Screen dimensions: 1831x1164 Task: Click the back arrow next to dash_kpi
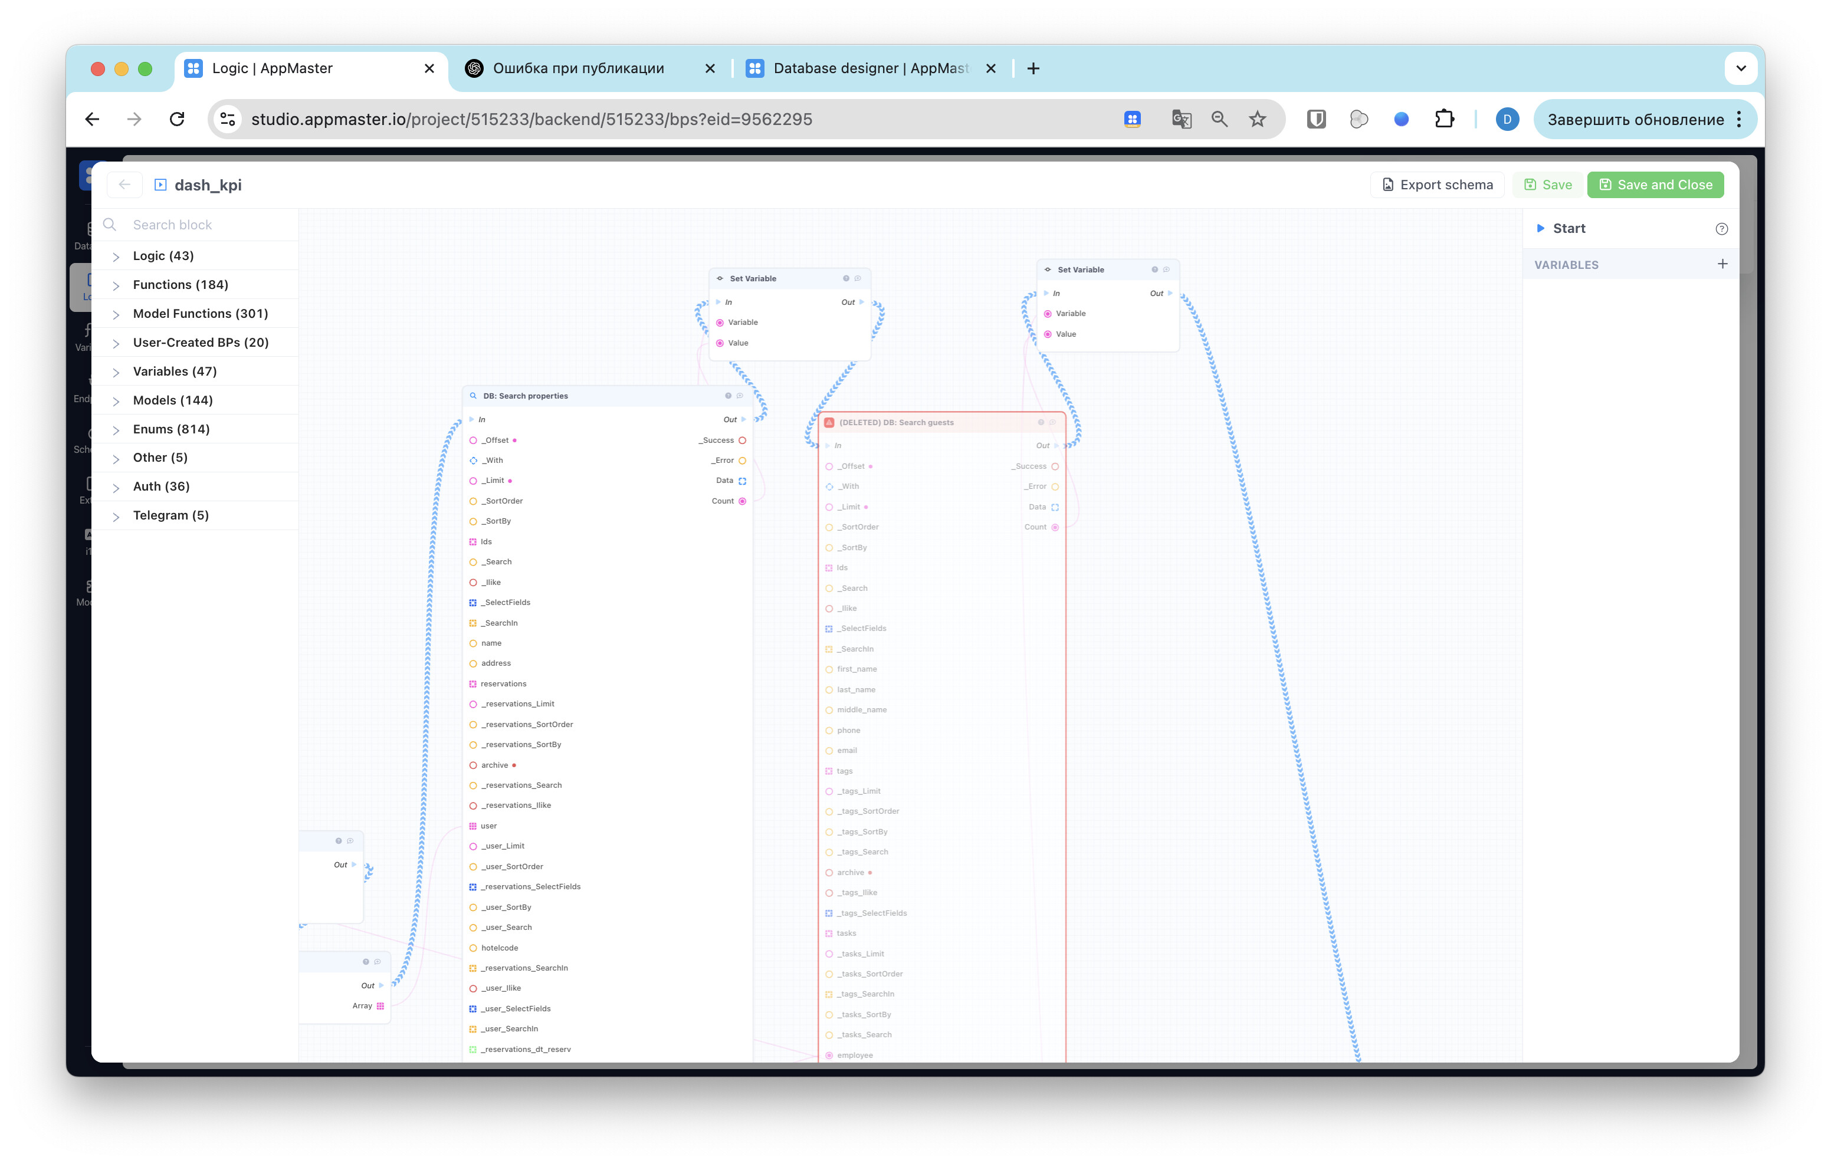(124, 185)
